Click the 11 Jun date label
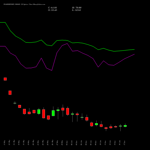The height and width of the screenshot is (150, 150). point(105,143)
